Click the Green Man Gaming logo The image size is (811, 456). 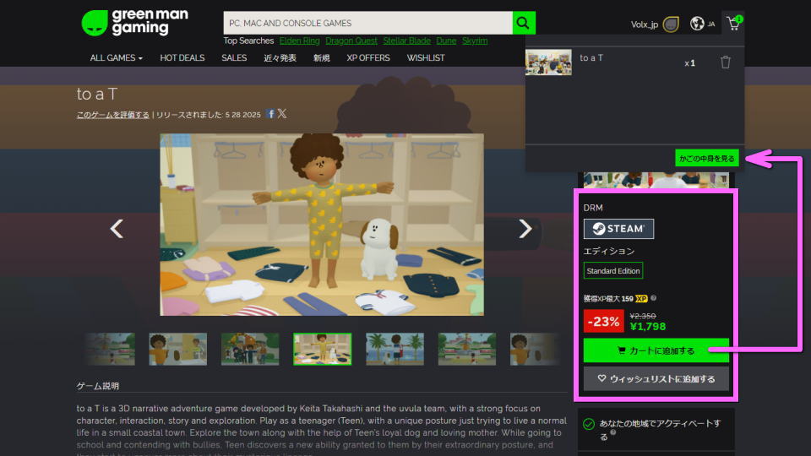click(x=135, y=22)
